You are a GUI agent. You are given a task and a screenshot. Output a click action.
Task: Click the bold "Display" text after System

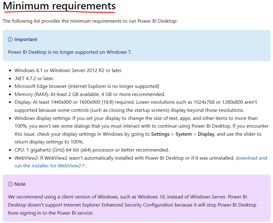click(206, 134)
